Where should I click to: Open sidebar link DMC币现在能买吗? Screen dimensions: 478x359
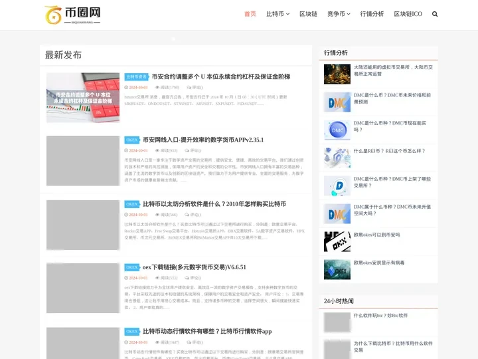[x=390, y=126]
